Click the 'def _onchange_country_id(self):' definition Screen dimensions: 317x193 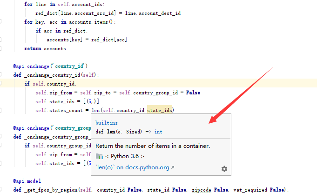click(56, 75)
